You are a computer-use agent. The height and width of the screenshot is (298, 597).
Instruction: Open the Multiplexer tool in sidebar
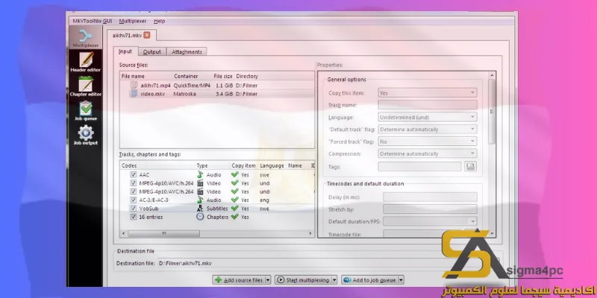(86, 39)
